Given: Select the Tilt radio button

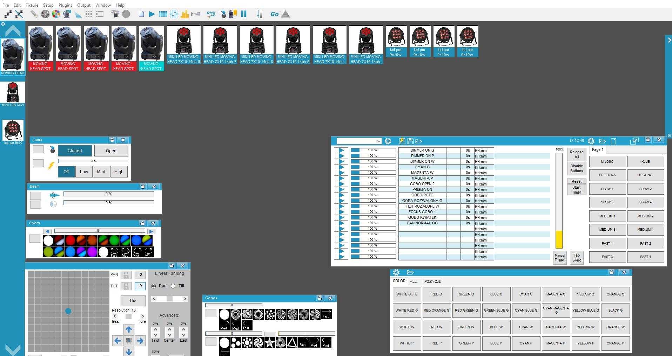Looking at the screenshot, I should [173, 286].
